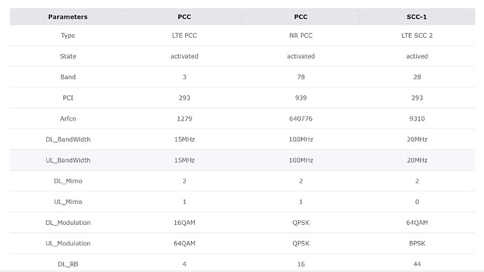Select the Arfcn value 640776
Screen dimensions: 484x272
[301, 118]
